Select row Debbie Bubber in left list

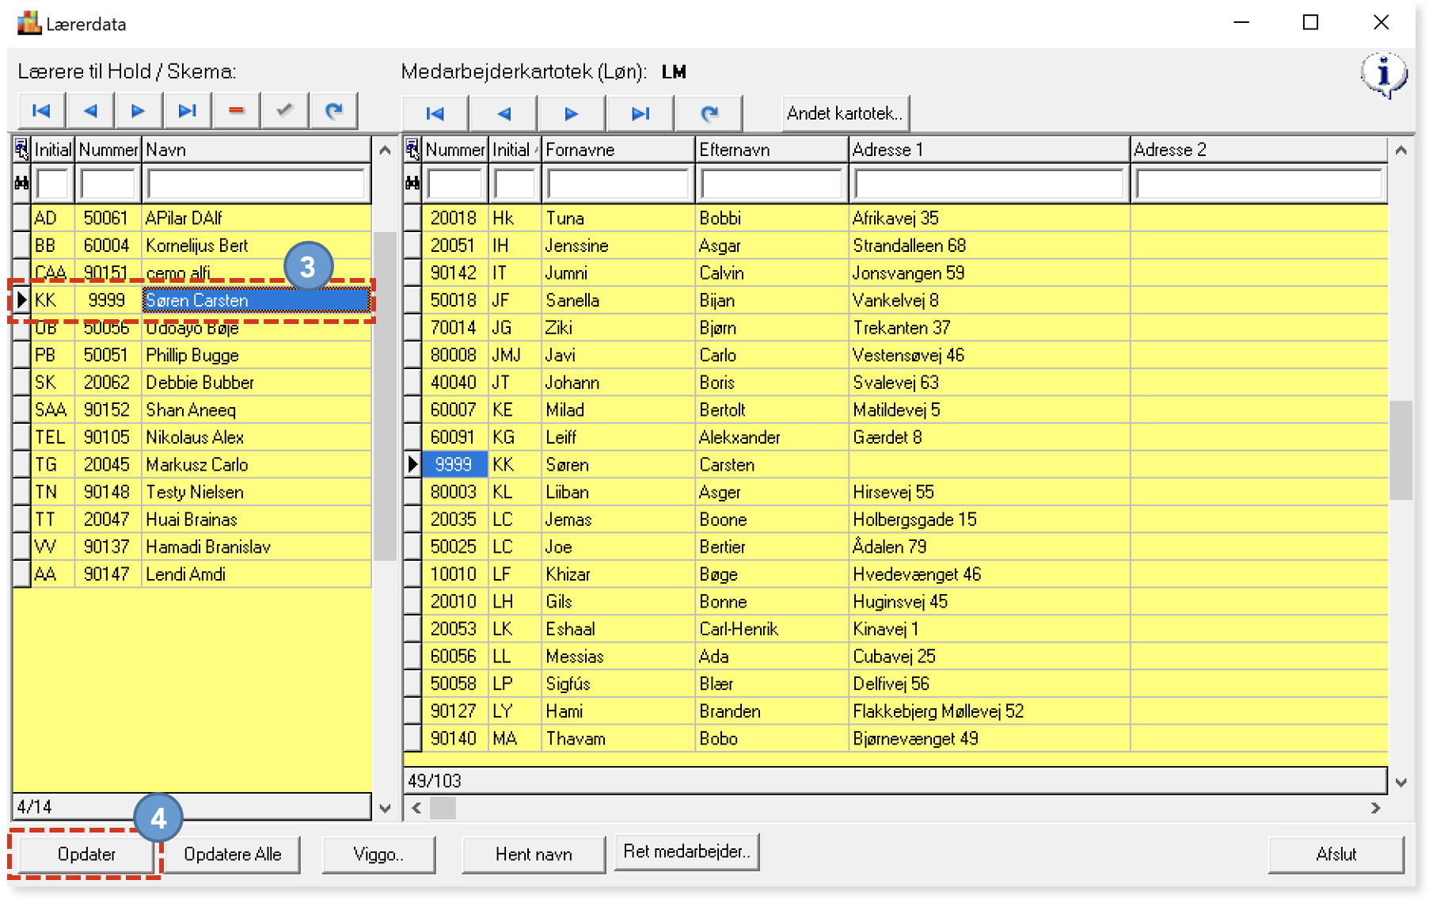(192, 383)
